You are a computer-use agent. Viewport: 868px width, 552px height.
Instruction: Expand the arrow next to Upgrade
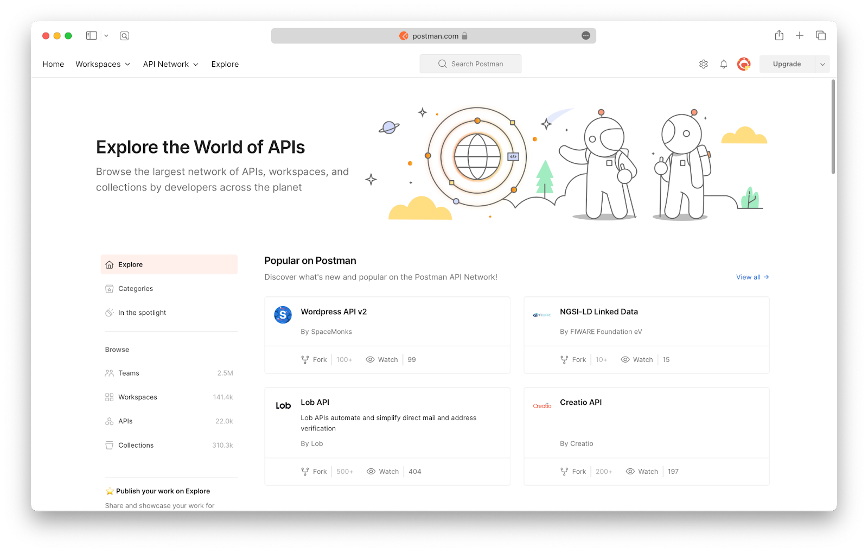click(822, 64)
